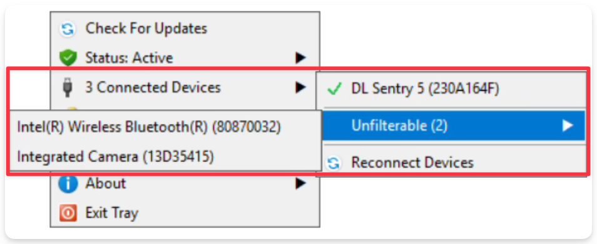This screenshot has height=244, width=597.
Task: Choose Exit Tray menu entry
Action: pyautogui.click(x=185, y=213)
